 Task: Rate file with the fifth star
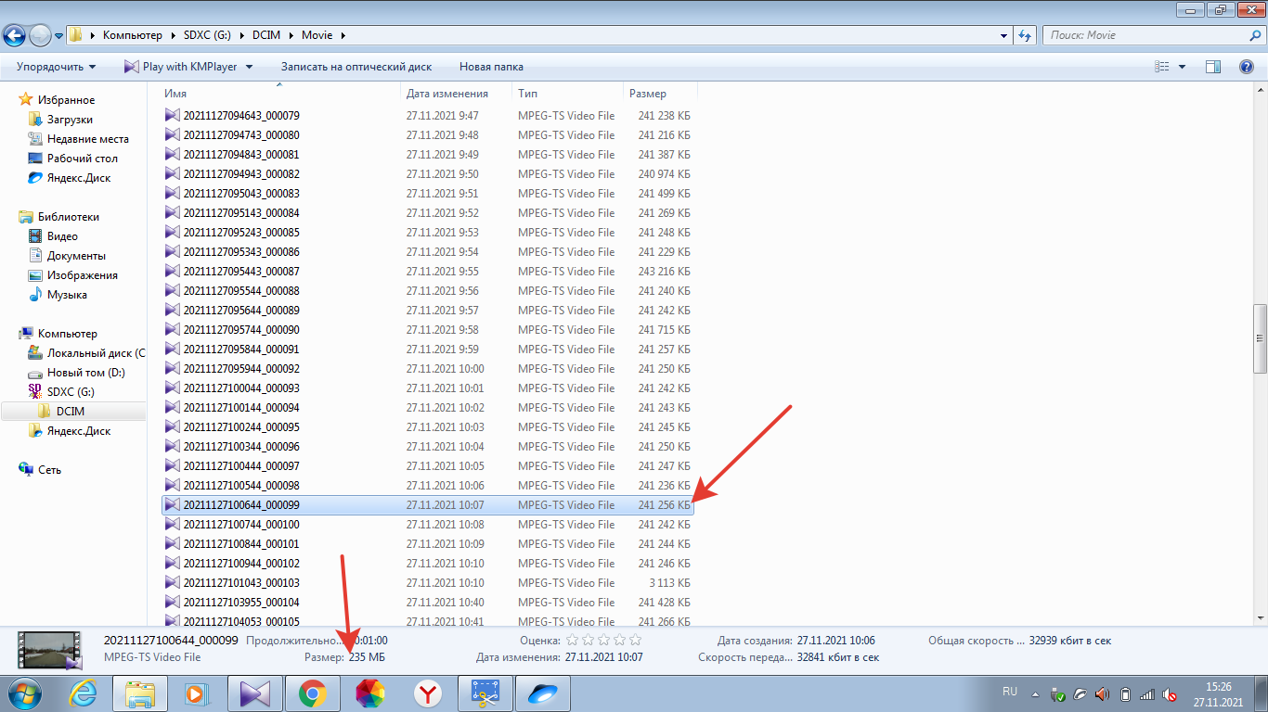point(635,640)
